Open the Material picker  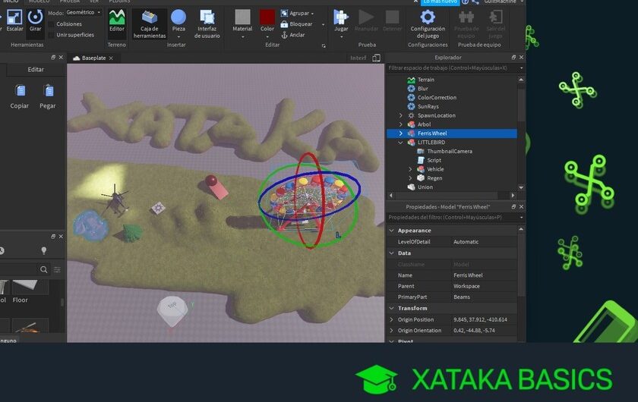tap(242, 20)
